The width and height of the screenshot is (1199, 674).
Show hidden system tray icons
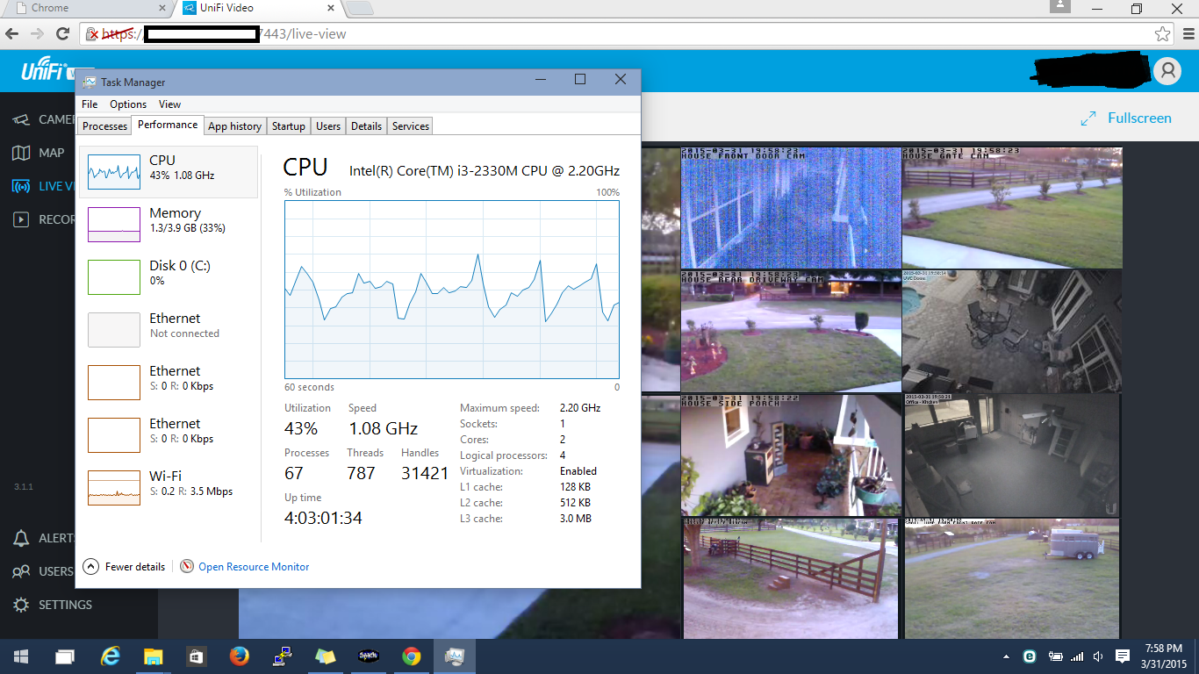(x=1007, y=656)
